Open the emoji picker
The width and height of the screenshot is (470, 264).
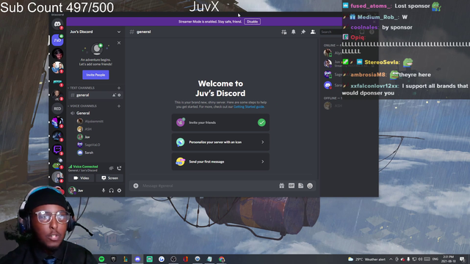[x=310, y=186]
